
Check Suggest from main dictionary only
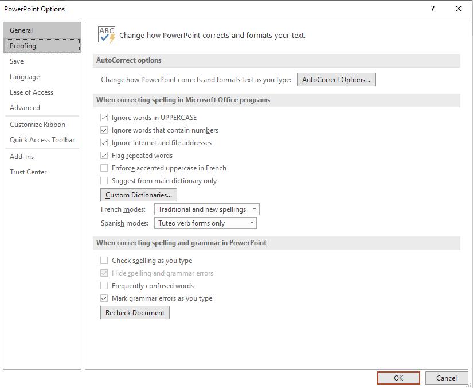(x=104, y=181)
